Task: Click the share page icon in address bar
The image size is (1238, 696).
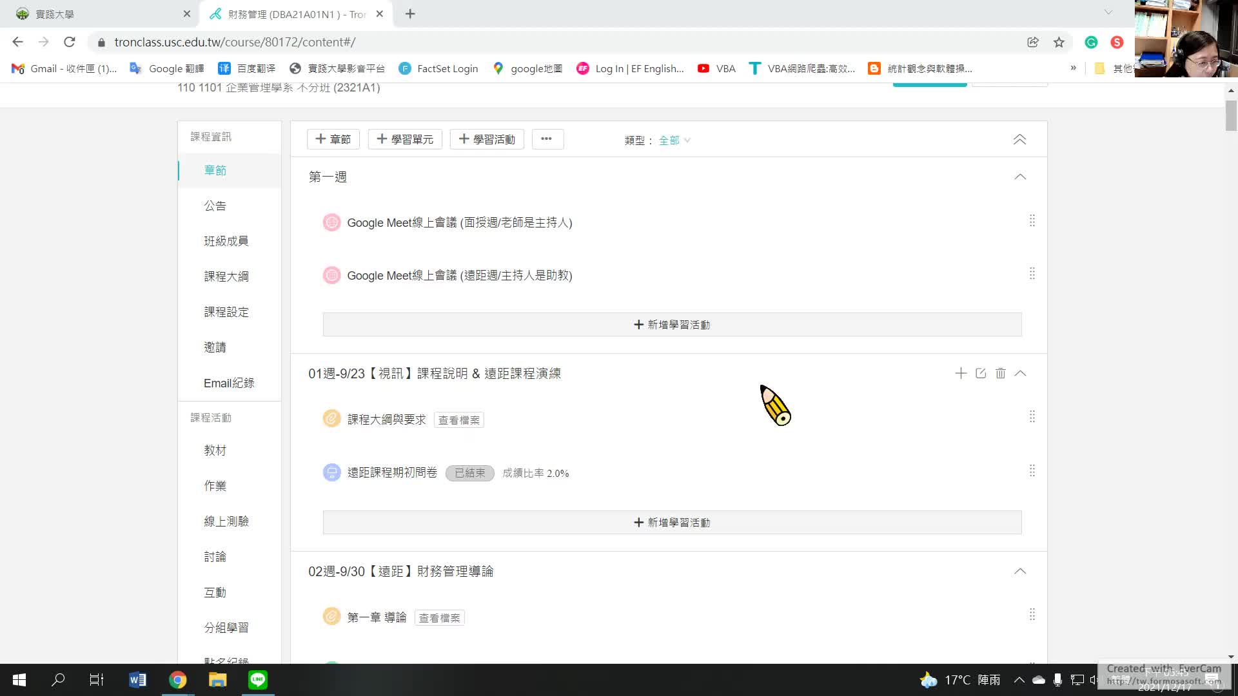Action: coord(1033,42)
